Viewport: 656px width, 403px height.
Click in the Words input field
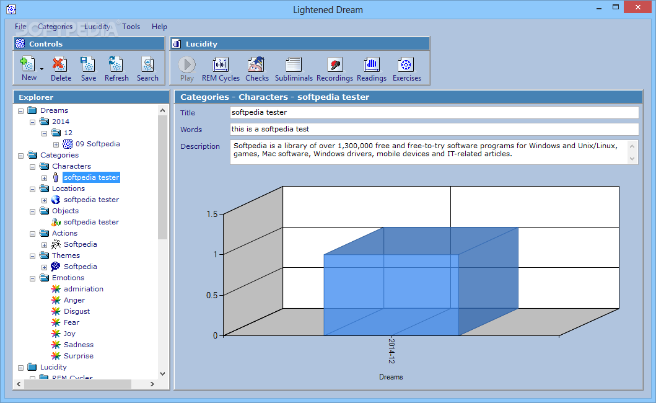[434, 129]
